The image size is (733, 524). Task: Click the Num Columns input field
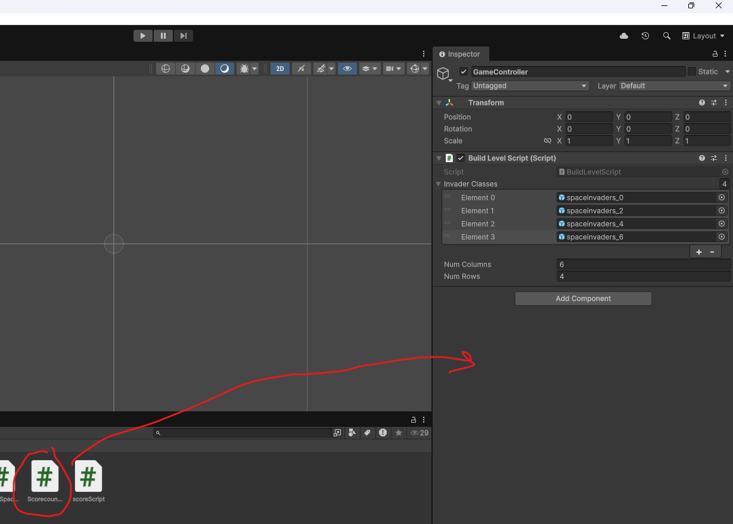(x=642, y=264)
